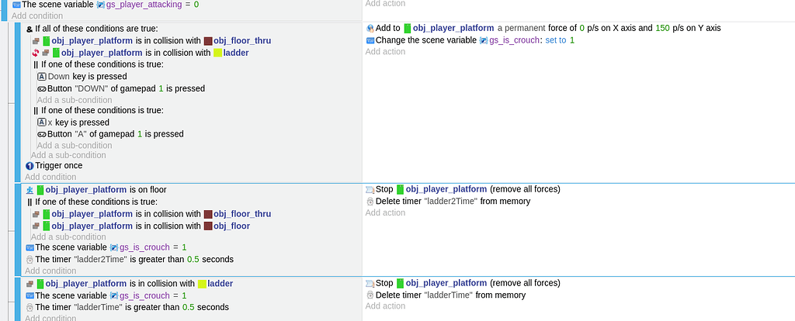Select the "is on floor" condition text

pyautogui.click(x=148, y=190)
